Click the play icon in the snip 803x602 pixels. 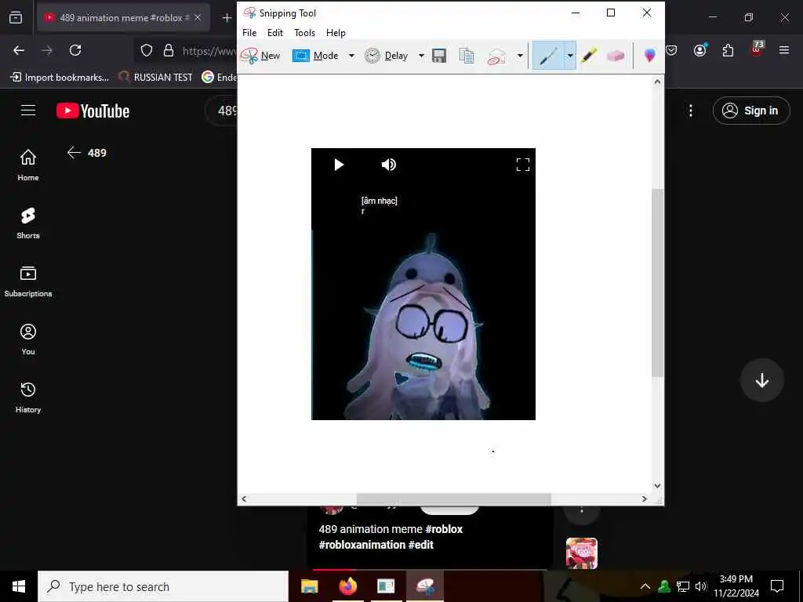tap(339, 165)
